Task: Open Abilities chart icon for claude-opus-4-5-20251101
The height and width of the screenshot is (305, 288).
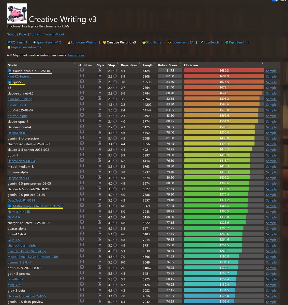Action: (x=82, y=70)
